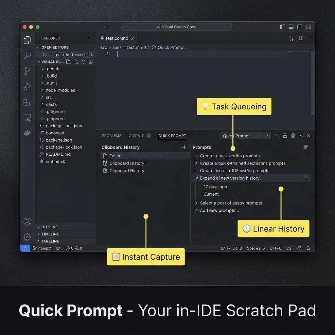This screenshot has height=335, width=335.
Task: Open the Source Control view
Action: point(27,71)
